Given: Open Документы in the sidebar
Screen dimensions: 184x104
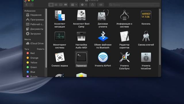Looking at the screenshot, I should point(35,29).
